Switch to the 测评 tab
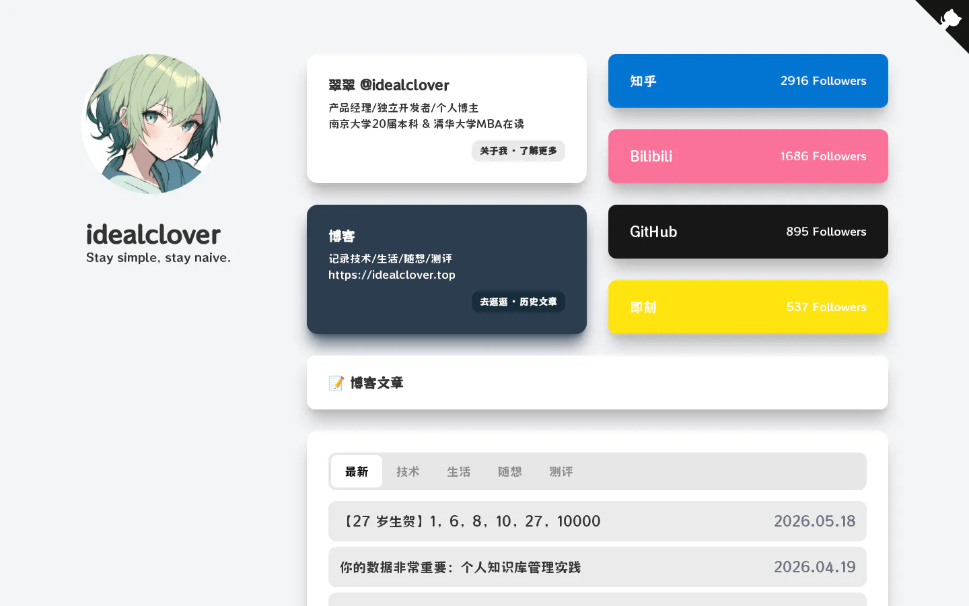The width and height of the screenshot is (969, 606). pos(561,471)
